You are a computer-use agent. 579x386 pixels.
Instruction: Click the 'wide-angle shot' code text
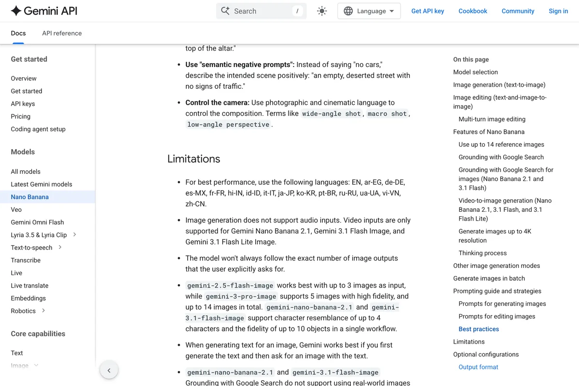pos(331,113)
